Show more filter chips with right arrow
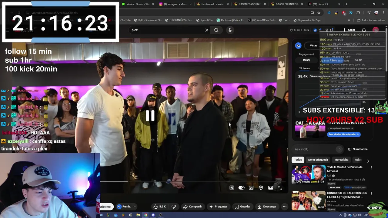388x218 pixels. pos(368,161)
